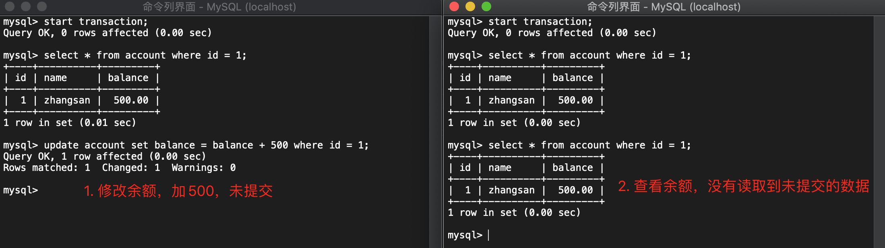885x248 pixels.
Task: Click the gray close button of left terminal
Action: [x=10, y=6]
